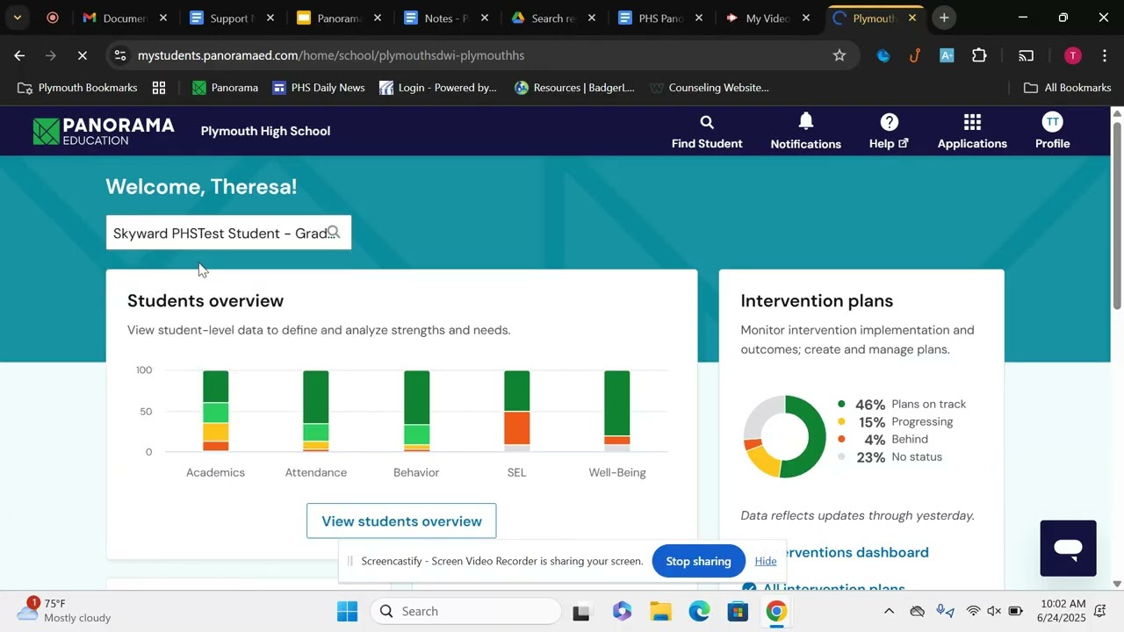The image size is (1124, 632).
Task: Switch to the PHS Panorama document tab
Action: coord(659,18)
